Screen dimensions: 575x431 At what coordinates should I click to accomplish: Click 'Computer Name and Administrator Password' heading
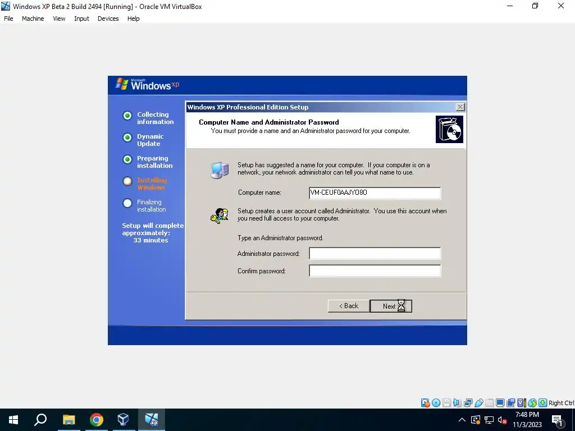[269, 122]
